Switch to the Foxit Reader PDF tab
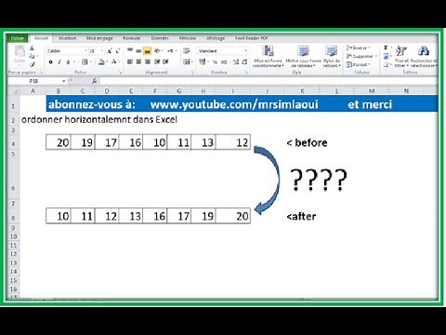This screenshot has height=335, width=446. click(251, 38)
